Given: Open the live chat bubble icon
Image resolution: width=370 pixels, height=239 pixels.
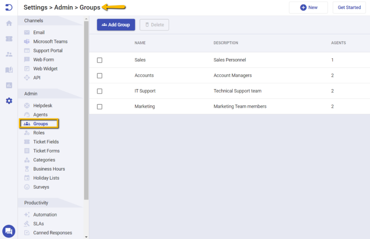Looking at the screenshot, I should 9,231.
